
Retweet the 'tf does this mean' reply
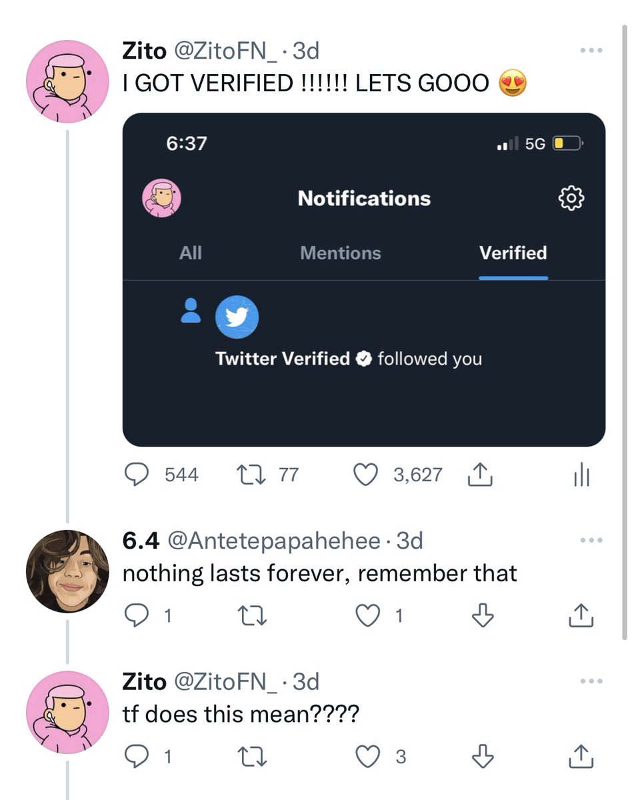253,757
